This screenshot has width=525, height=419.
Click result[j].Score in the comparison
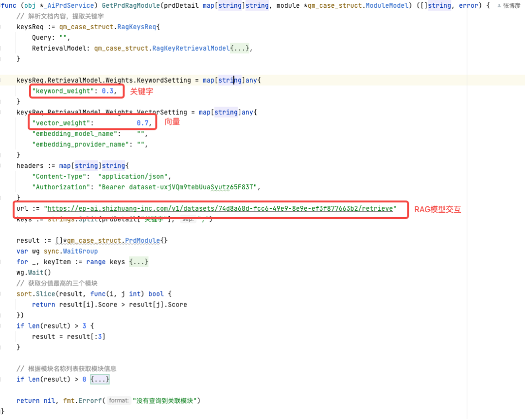coord(158,305)
